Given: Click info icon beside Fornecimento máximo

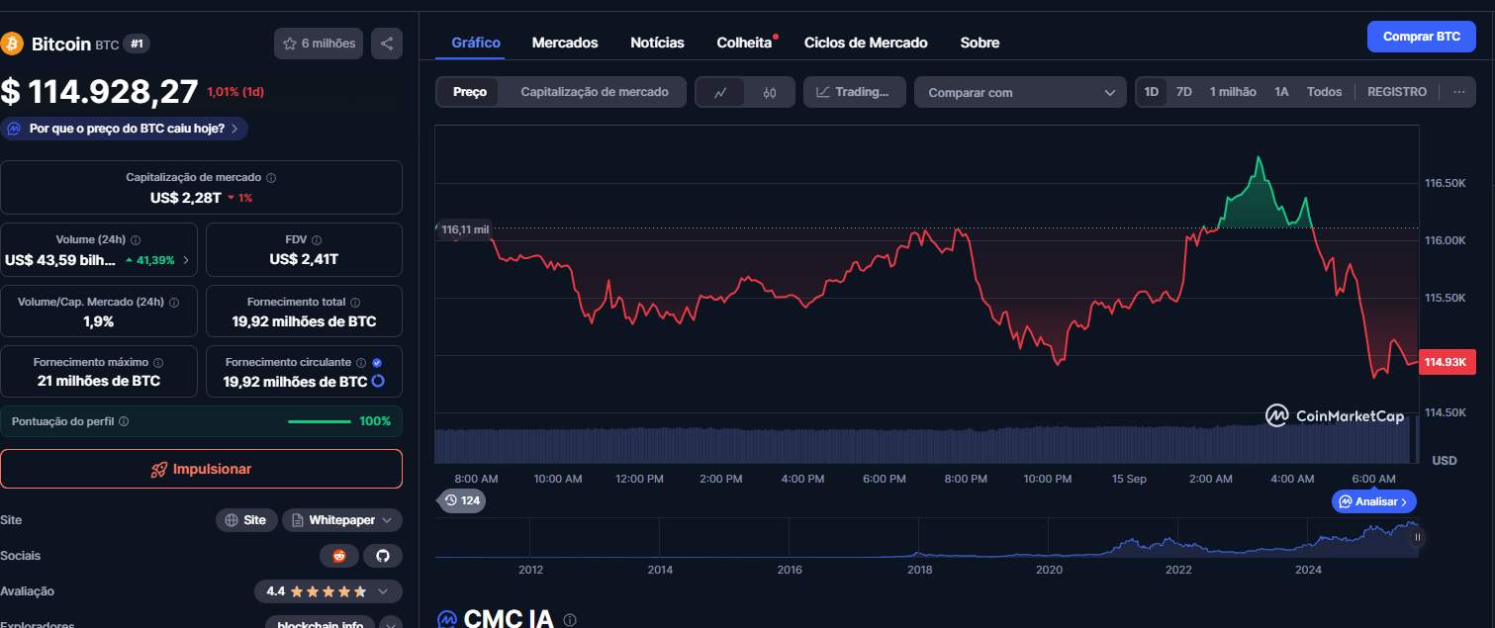Looking at the screenshot, I should coord(158,363).
